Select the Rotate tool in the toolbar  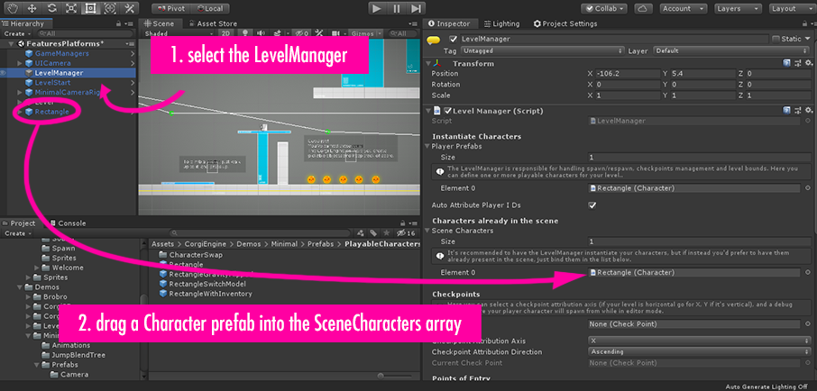tap(51, 8)
